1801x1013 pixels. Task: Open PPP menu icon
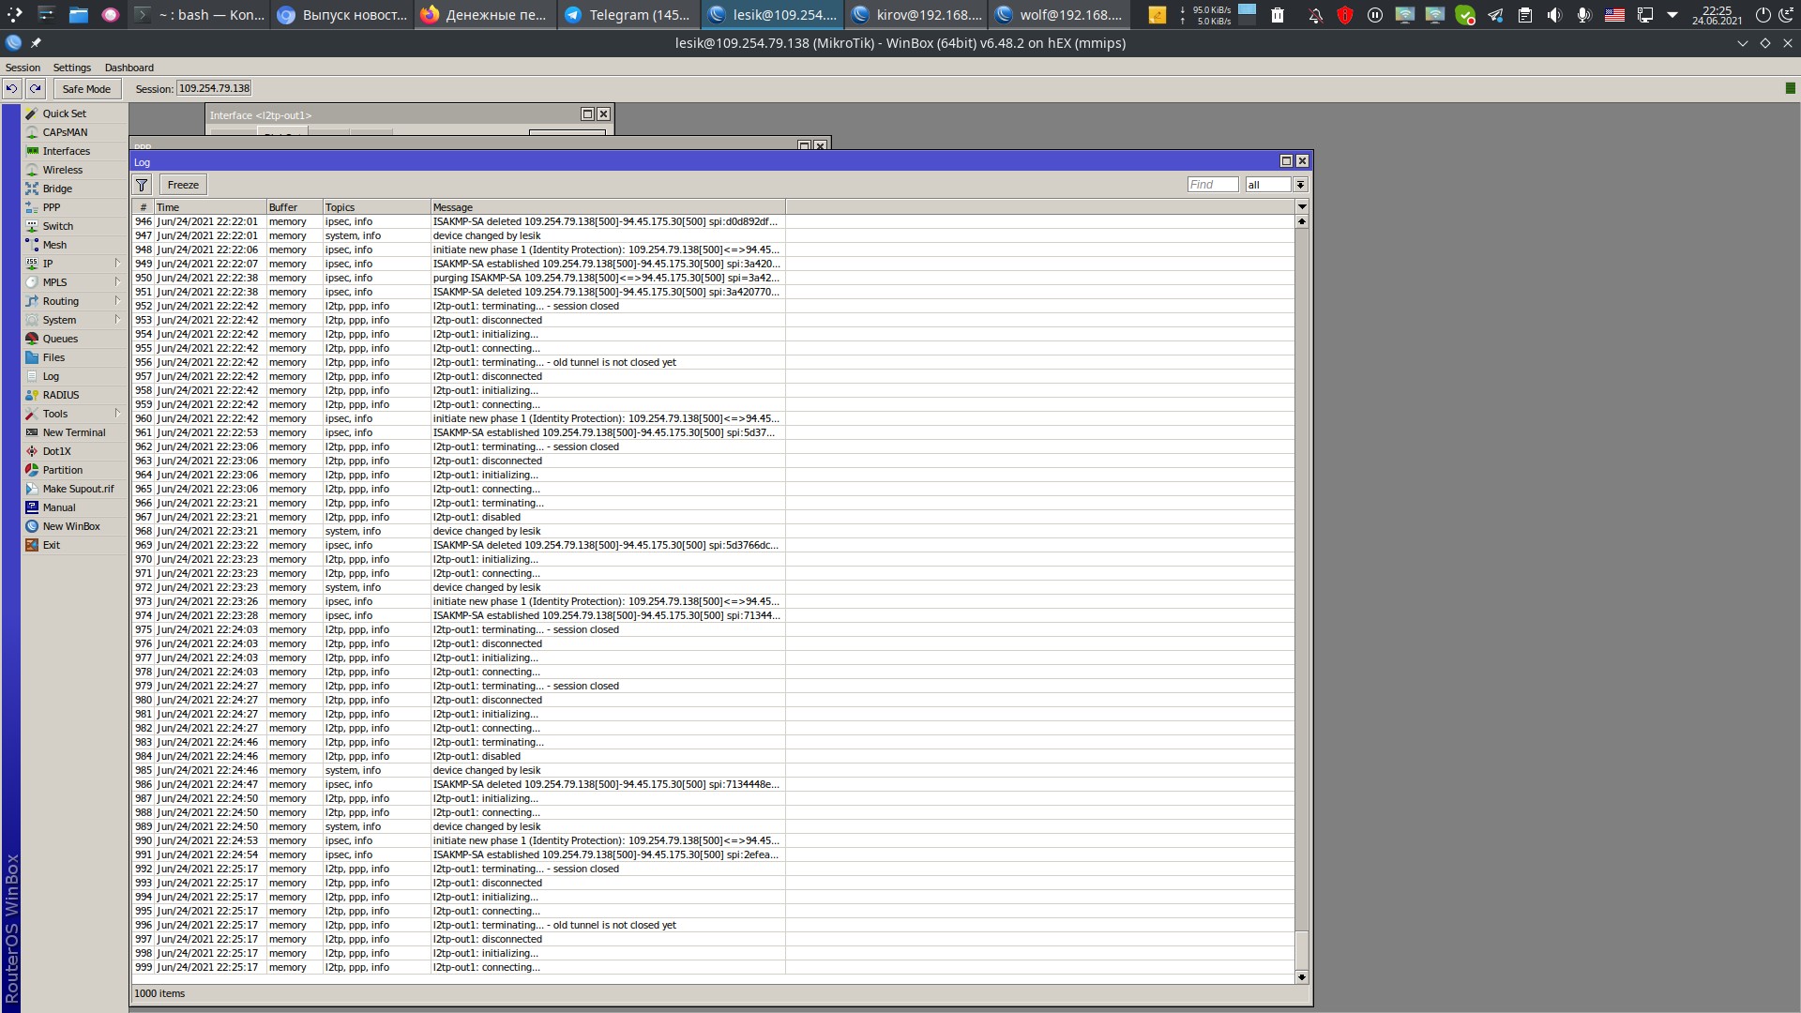tap(32, 207)
